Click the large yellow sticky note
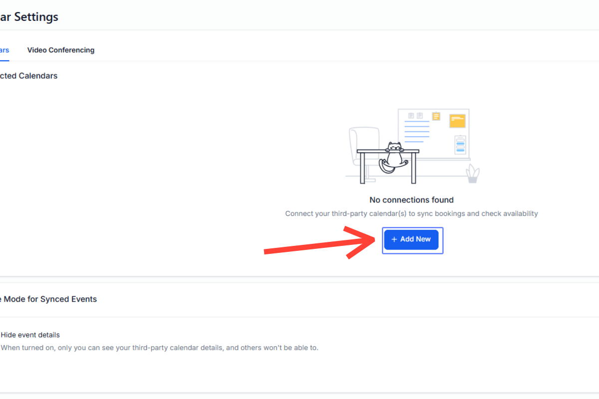Screen dimensions: 599x399 pos(457,120)
